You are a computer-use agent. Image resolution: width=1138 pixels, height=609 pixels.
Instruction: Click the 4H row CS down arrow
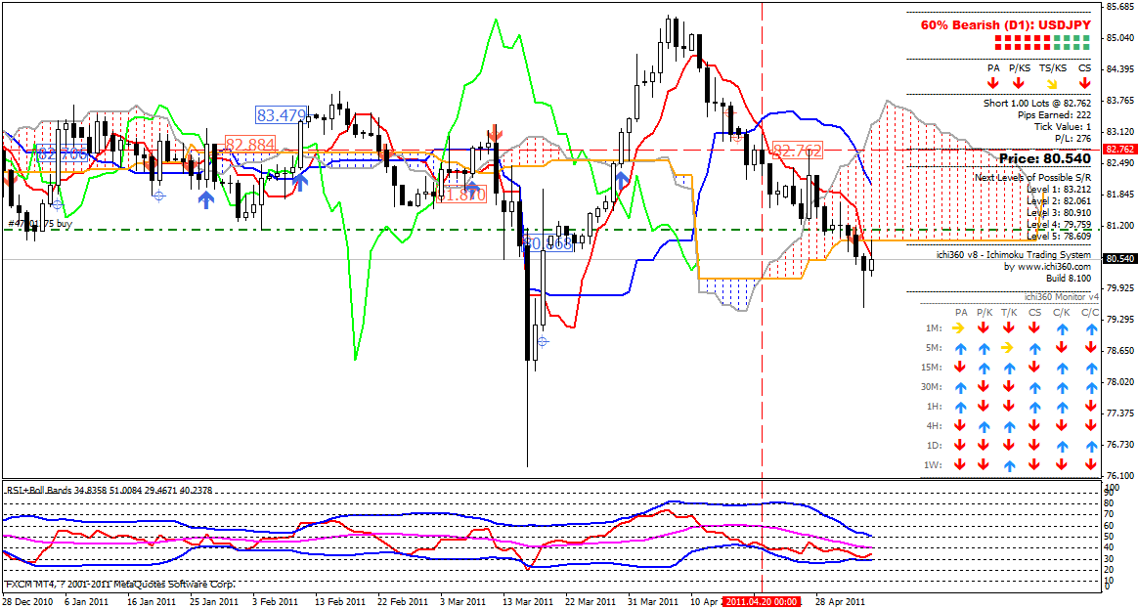click(x=1035, y=426)
